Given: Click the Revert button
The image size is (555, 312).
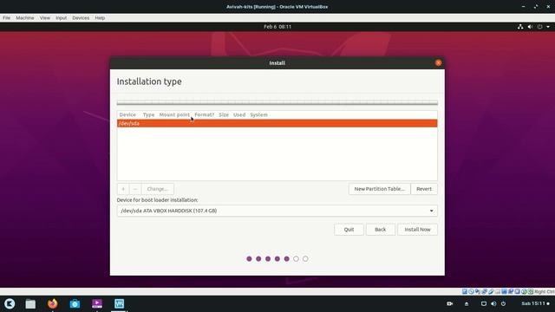Looking at the screenshot, I should (x=424, y=189).
